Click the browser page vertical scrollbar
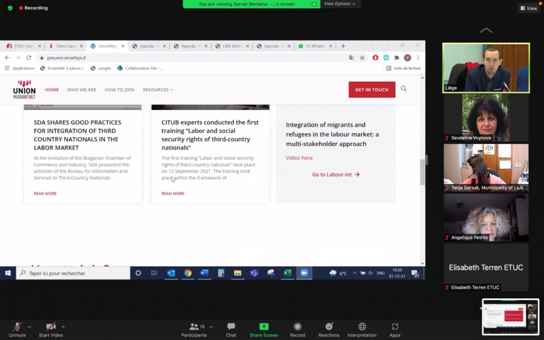The width and height of the screenshot is (544, 340). (422, 172)
